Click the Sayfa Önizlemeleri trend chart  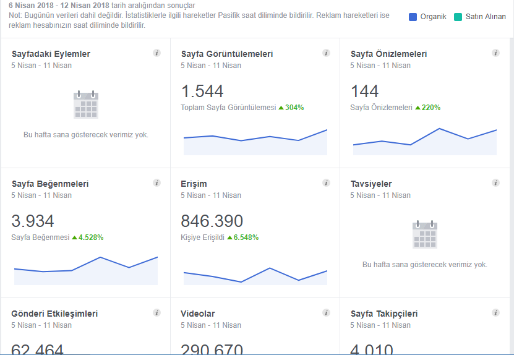tap(425, 141)
